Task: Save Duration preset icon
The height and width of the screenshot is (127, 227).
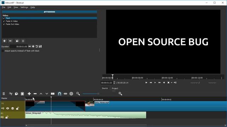Action: click(x=40, y=46)
